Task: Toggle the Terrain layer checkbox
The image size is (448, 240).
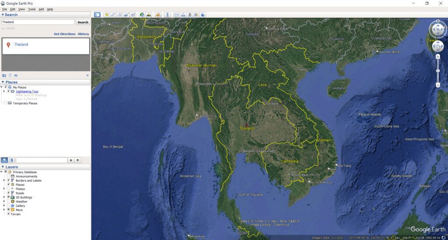Action: coord(9,214)
